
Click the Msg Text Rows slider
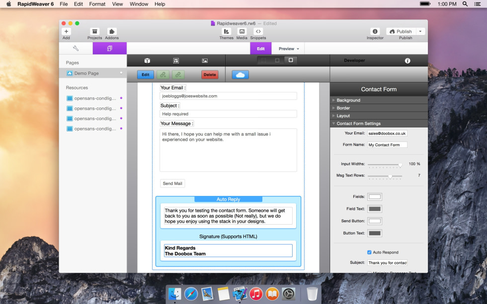(385, 177)
